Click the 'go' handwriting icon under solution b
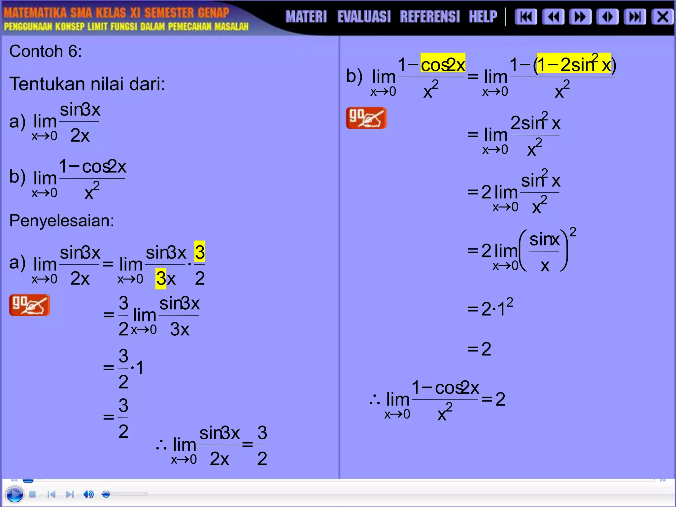 (366, 118)
